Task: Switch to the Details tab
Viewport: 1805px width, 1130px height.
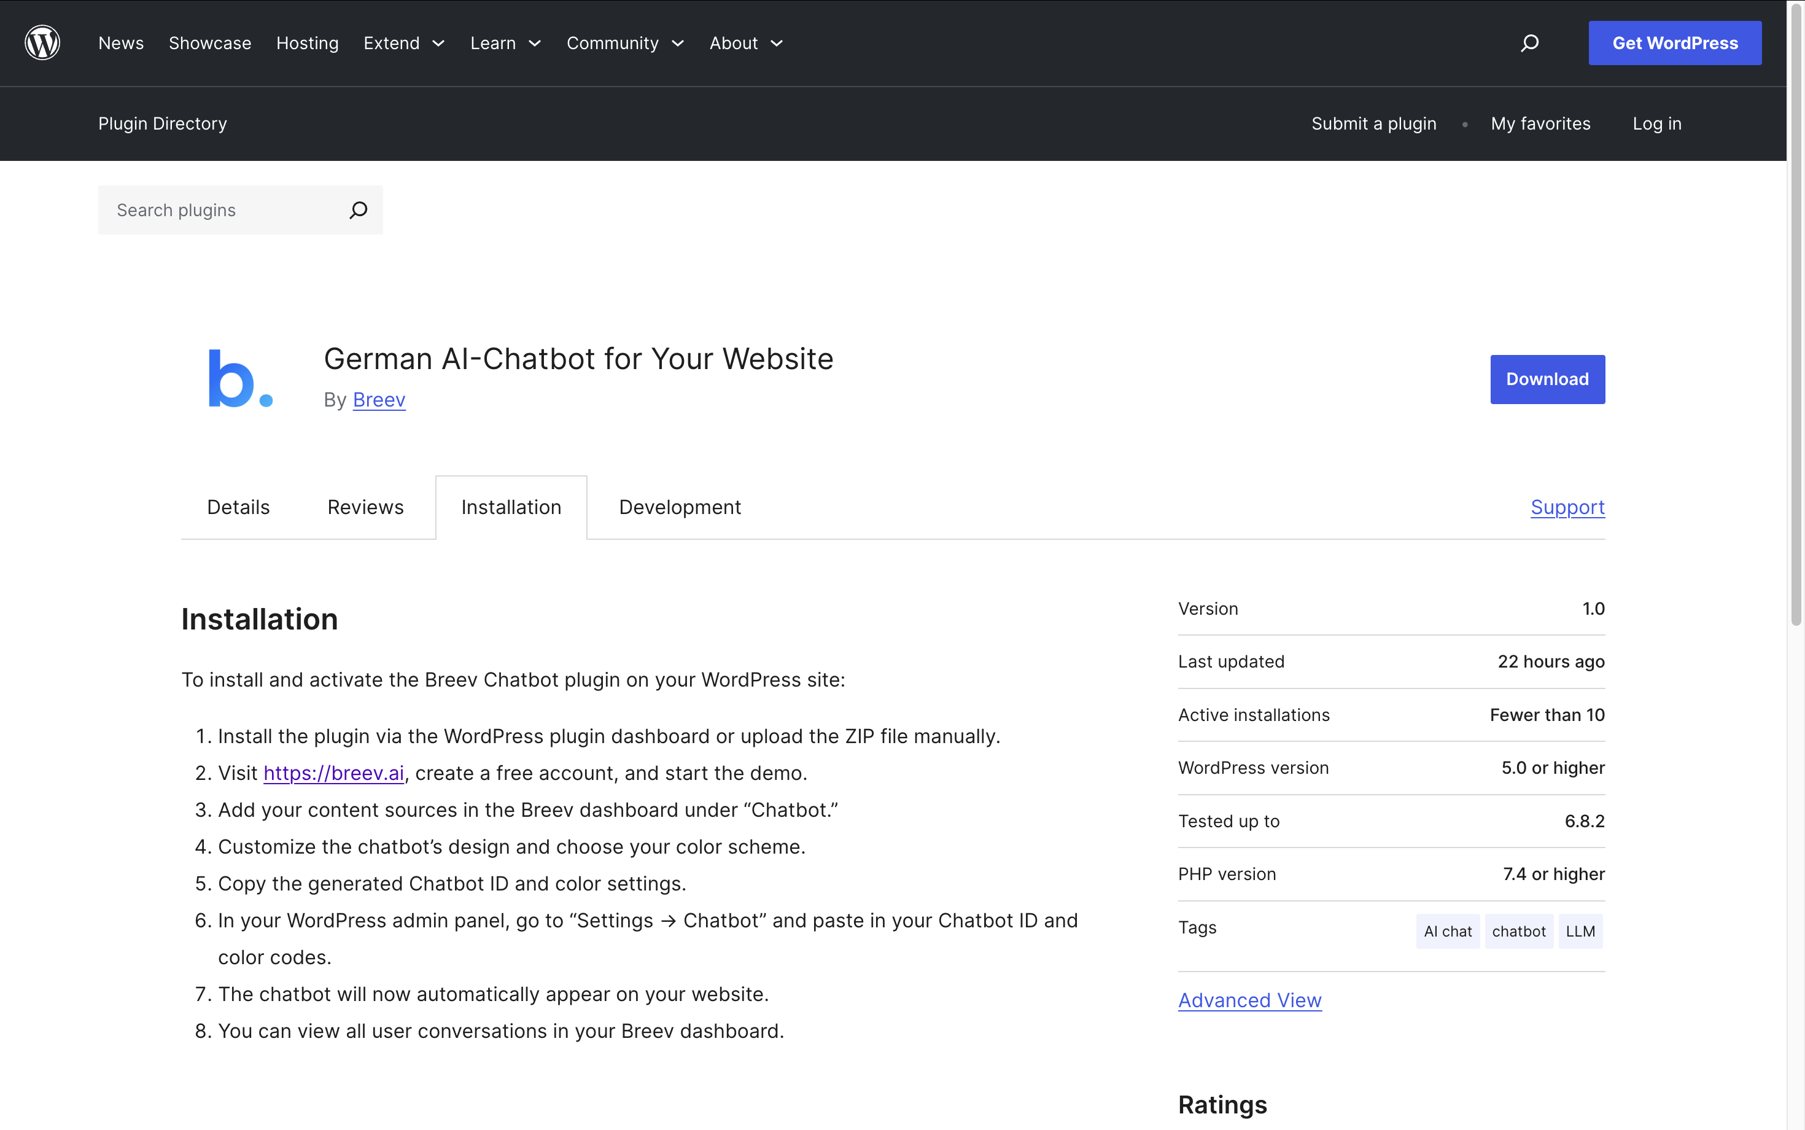Action: pos(238,507)
